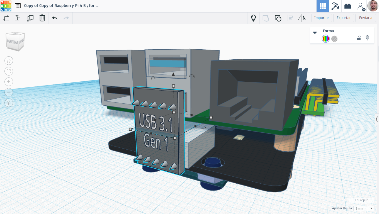Copy the selected shape

coord(6,18)
